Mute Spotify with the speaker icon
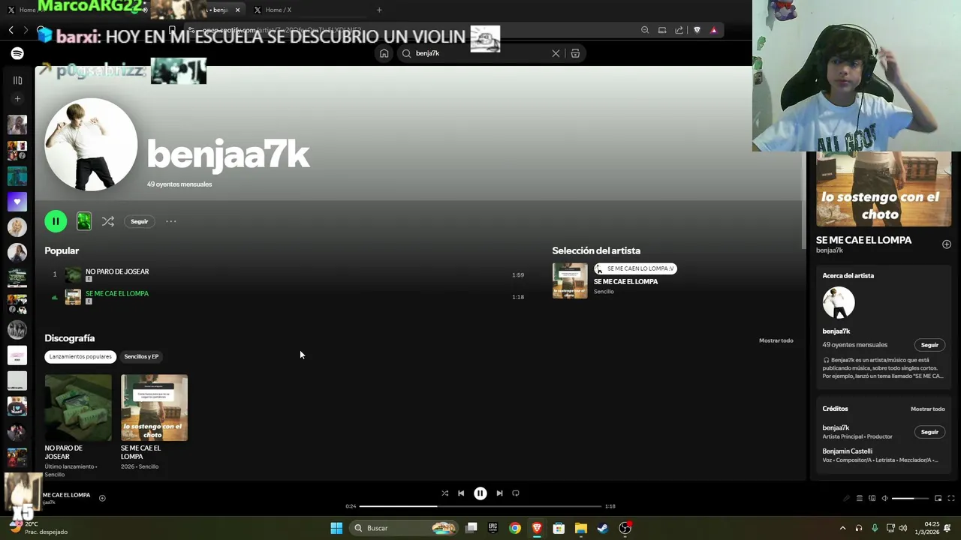The image size is (961, 540). [x=884, y=498]
